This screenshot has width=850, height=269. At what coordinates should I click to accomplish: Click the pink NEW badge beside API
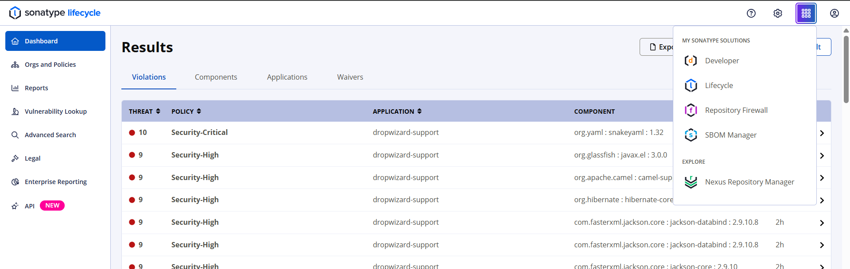52,206
